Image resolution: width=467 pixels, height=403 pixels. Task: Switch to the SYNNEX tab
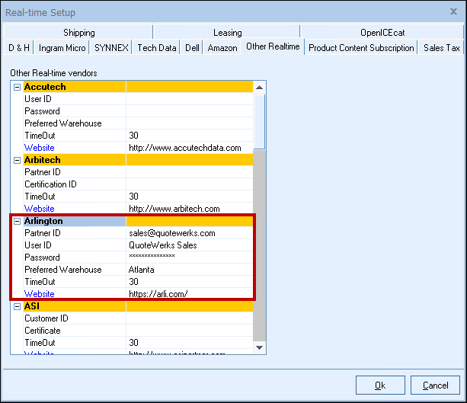click(x=111, y=48)
